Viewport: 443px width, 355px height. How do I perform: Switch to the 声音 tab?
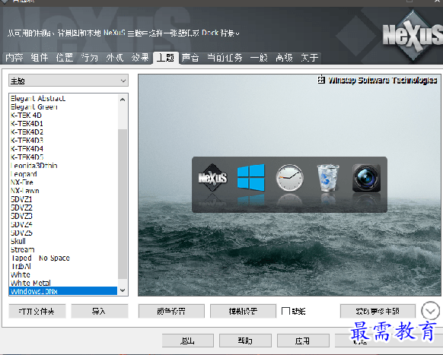pos(190,58)
